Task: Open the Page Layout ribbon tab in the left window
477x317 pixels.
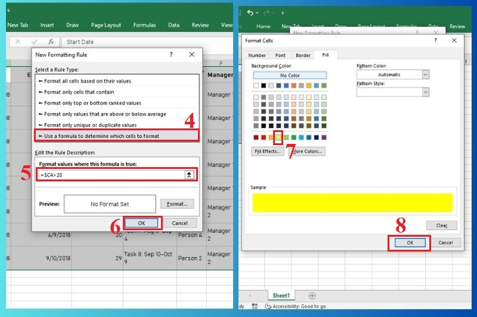Action: (106, 25)
